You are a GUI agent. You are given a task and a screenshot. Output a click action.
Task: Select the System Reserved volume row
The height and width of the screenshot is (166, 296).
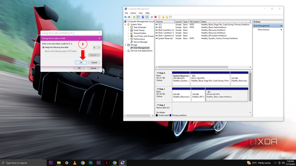203,38
